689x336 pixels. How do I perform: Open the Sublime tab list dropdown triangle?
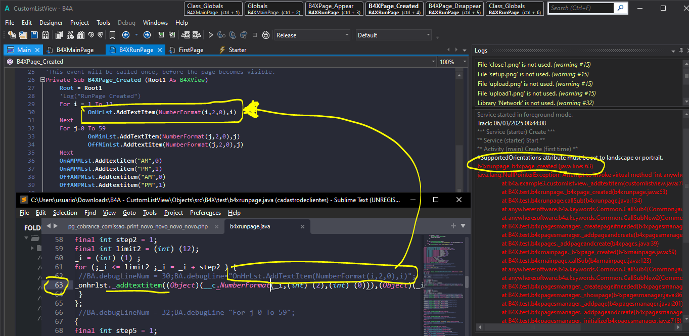point(462,226)
